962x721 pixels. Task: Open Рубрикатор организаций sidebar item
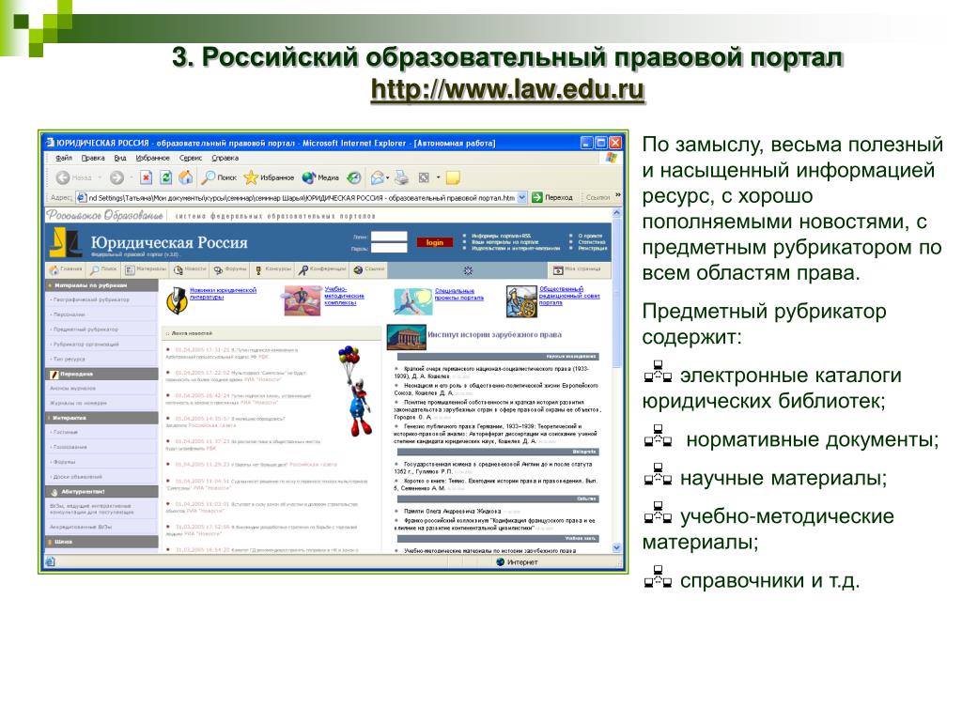[x=85, y=344]
